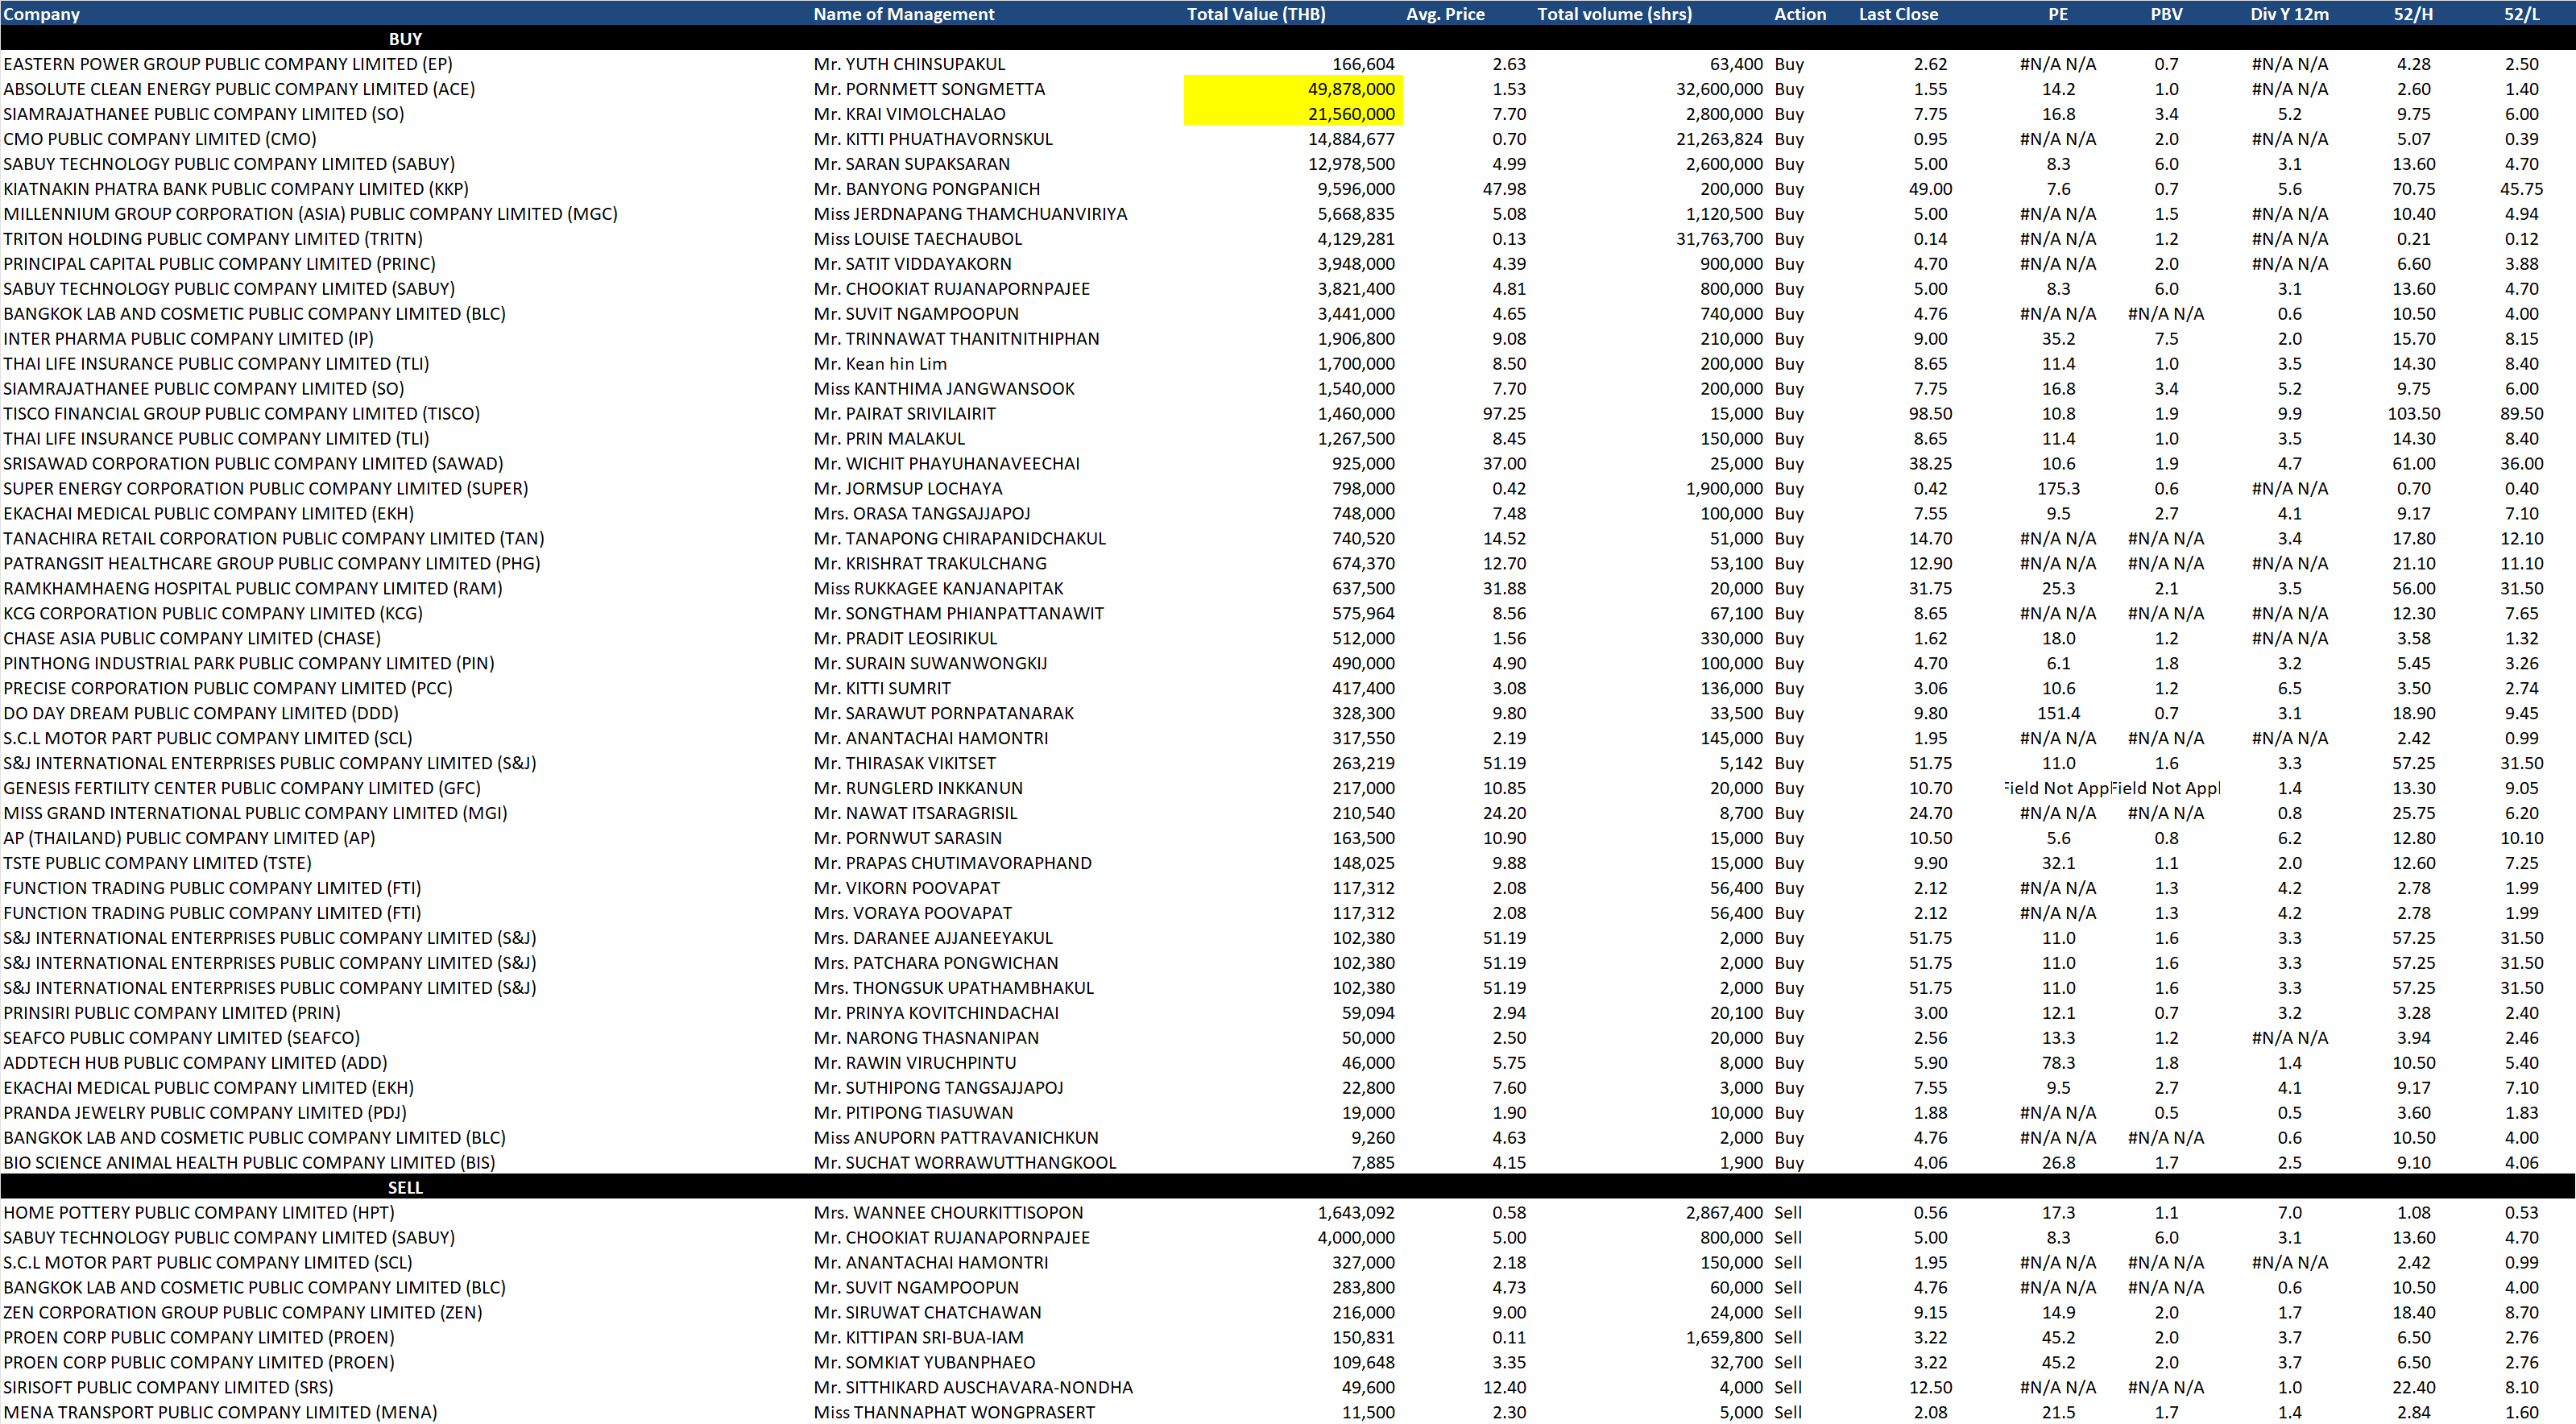Click the PE column header
This screenshot has width=2576, height=1424.
2058,14
